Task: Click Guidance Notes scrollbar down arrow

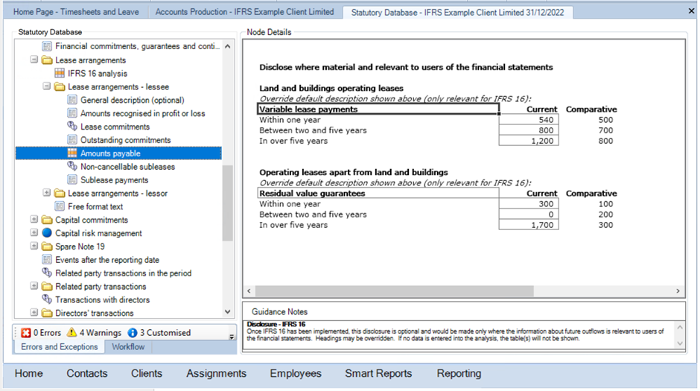Action: click(680, 343)
